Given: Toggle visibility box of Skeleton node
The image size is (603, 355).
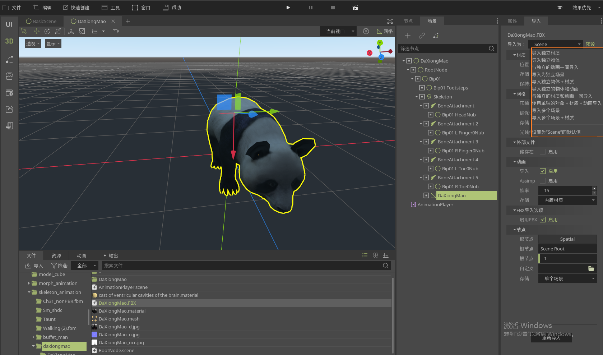Looking at the screenshot, I should [x=422, y=97].
